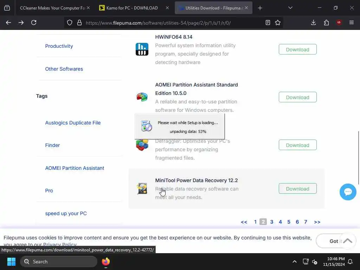Open the notifications bell icon
The width and height of the screenshot is (360, 270).
pos(350,262)
